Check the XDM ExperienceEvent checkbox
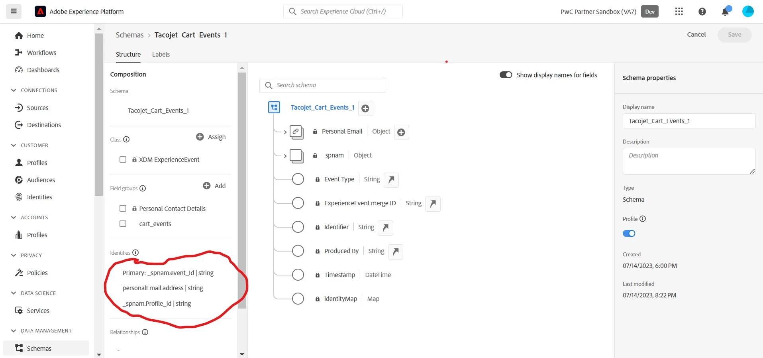The image size is (763, 358). click(x=123, y=159)
